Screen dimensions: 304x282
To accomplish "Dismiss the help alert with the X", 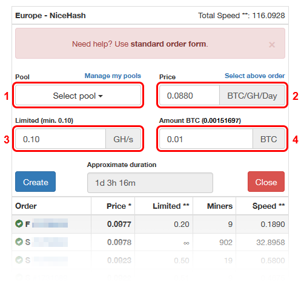I will point(272,45).
